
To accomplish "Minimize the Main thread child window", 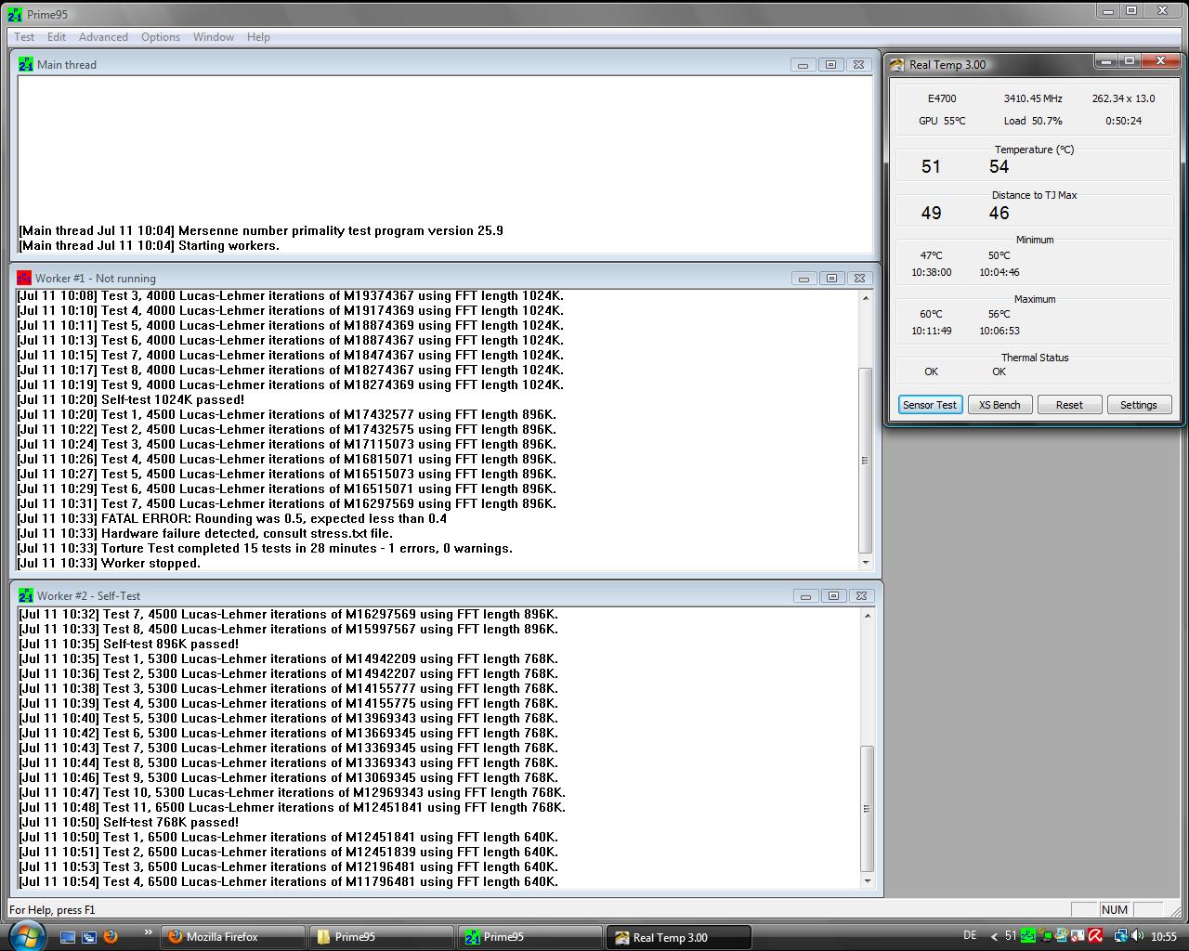I will point(803,65).
